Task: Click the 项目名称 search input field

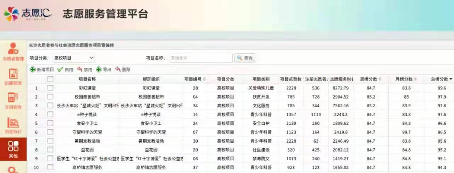Action: tap(200, 58)
